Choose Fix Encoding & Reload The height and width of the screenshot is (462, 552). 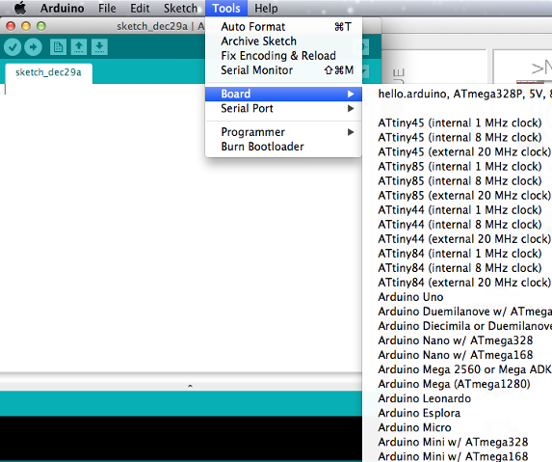tap(283, 56)
